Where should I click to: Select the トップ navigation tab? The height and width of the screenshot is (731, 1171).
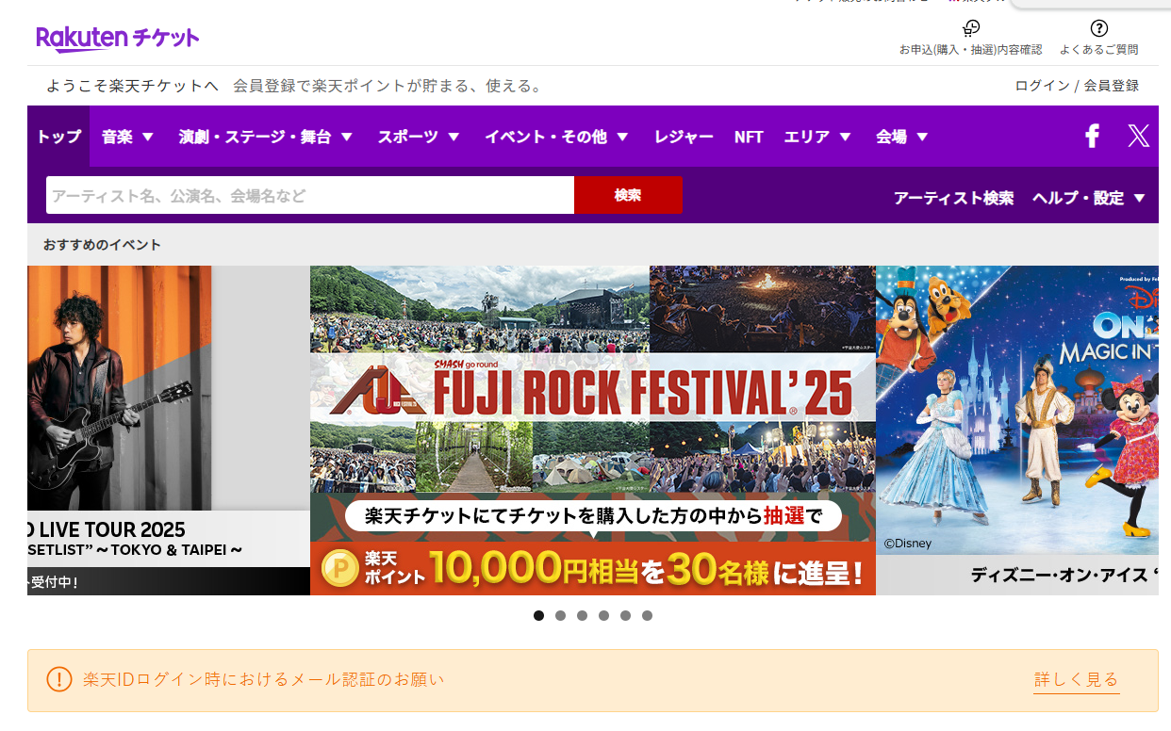[58, 137]
